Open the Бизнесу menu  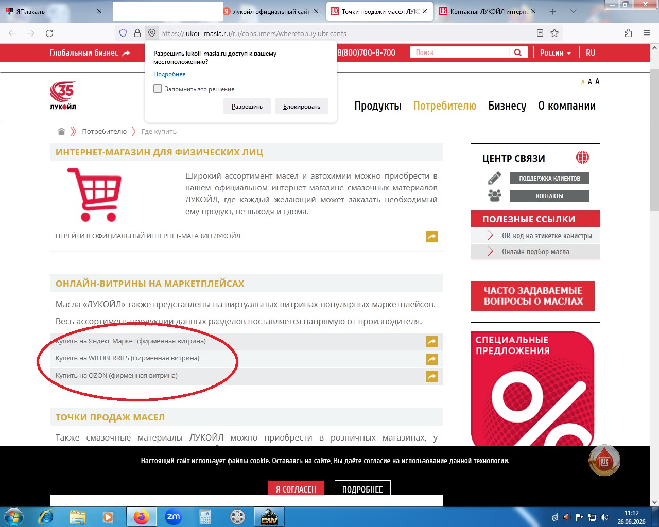pos(507,106)
